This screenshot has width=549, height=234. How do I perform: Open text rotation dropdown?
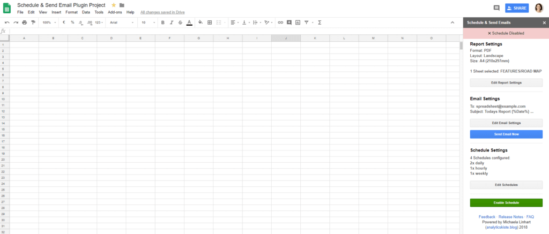click(x=269, y=22)
